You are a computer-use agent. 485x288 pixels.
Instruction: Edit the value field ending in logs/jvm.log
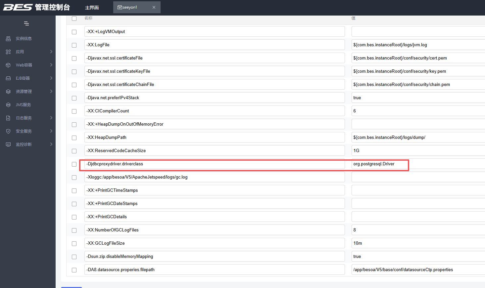pyautogui.click(x=418, y=45)
